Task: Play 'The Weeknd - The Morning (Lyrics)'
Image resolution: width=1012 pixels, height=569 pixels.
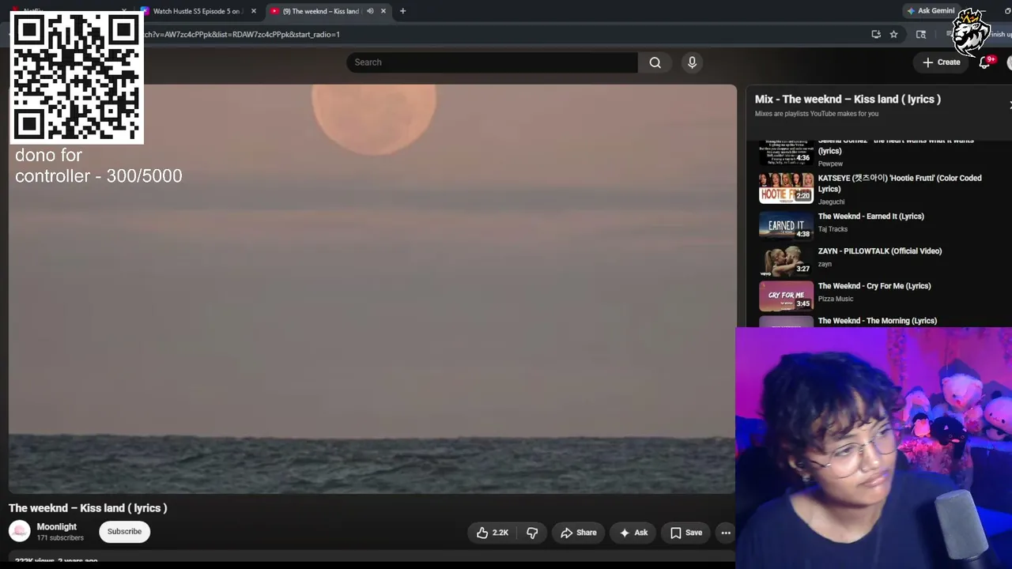Action: 878,321
